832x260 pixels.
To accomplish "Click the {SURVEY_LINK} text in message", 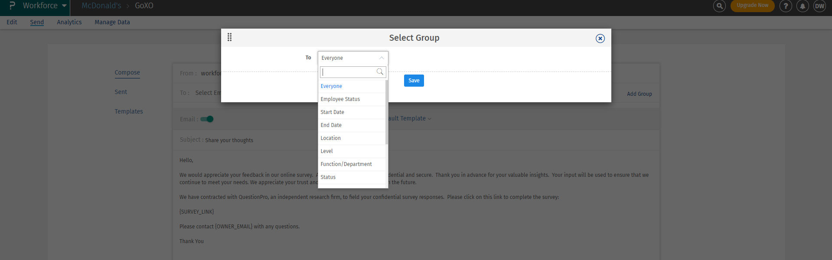I will click(x=197, y=212).
